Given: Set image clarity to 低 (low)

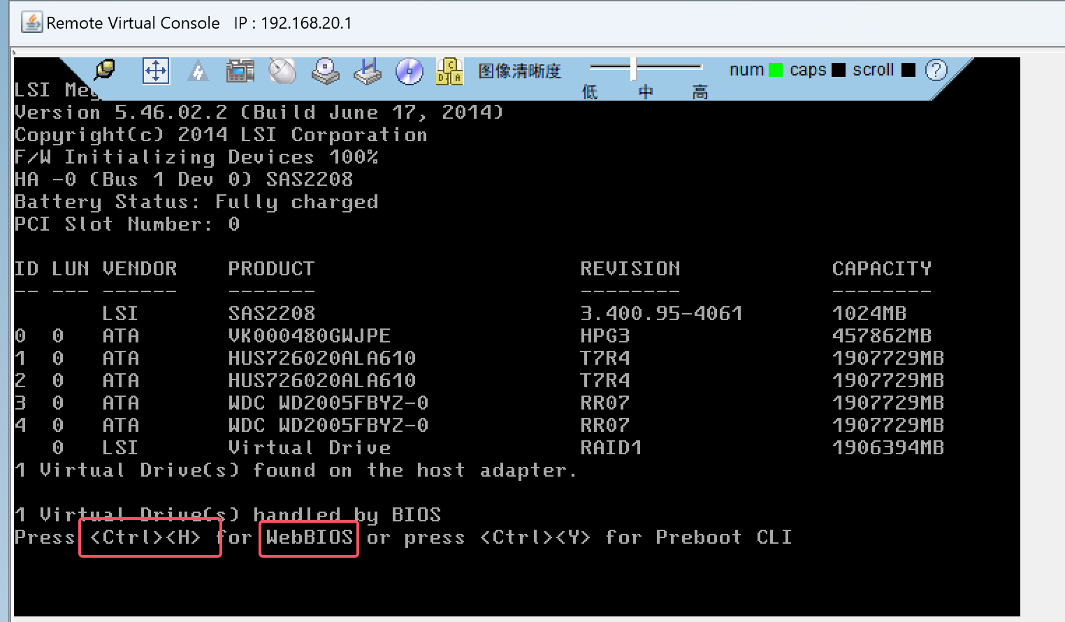Looking at the screenshot, I should point(590,92).
